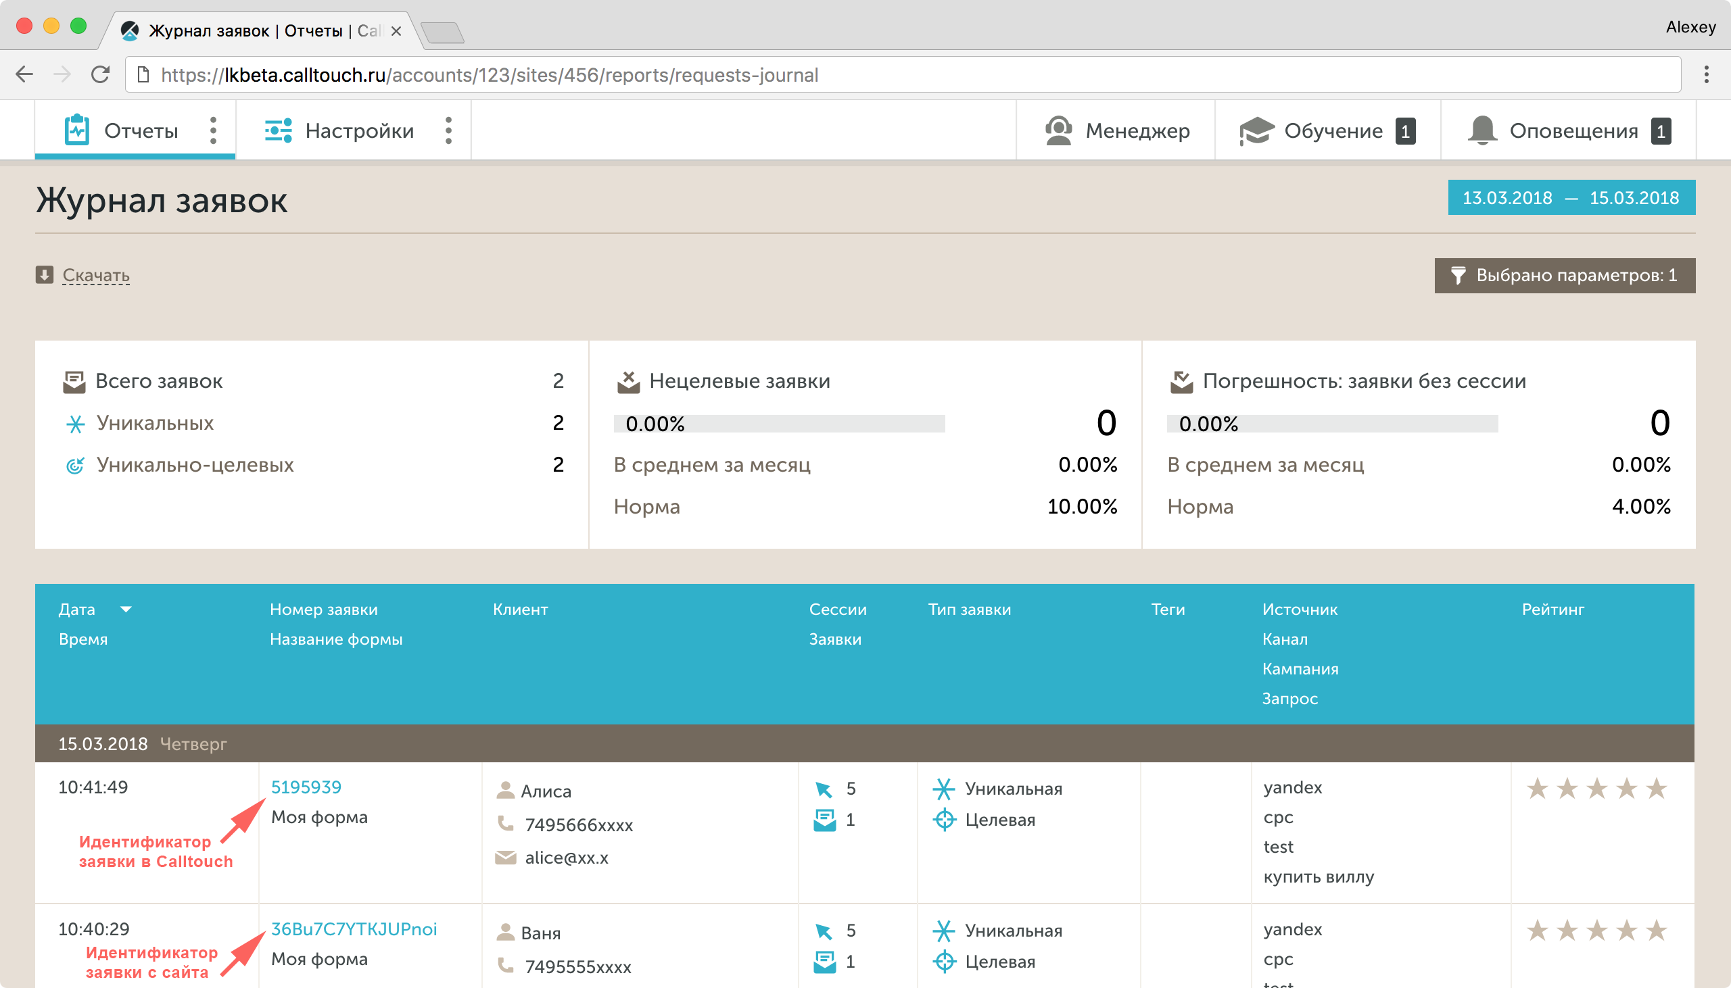The image size is (1731, 988).
Task: Click the Погрешность заявки без сессии icon
Action: [1182, 381]
